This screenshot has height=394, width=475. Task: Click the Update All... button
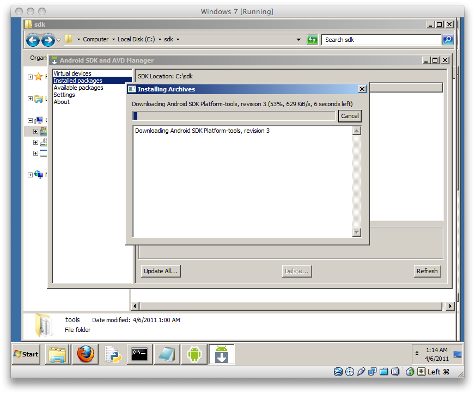click(x=161, y=271)
